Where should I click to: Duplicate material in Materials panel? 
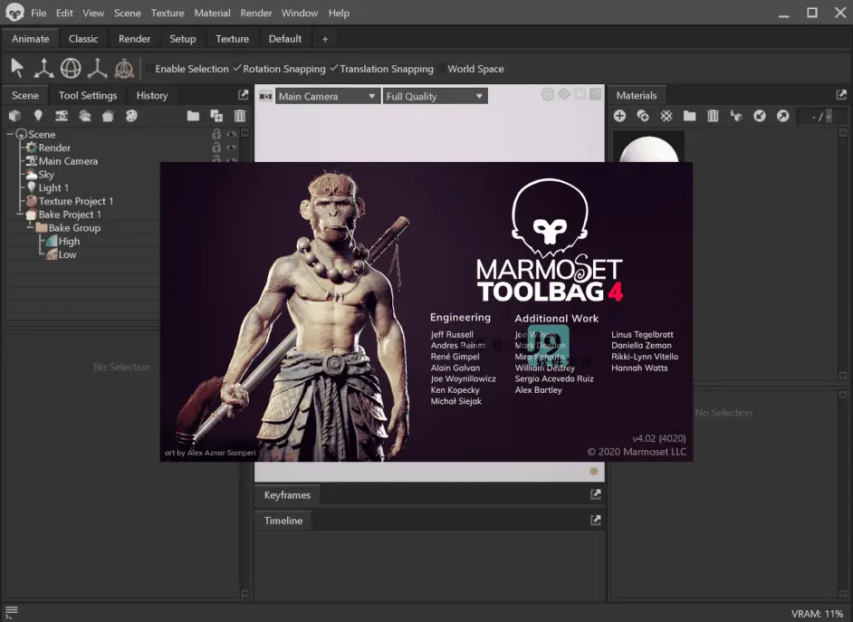pyautogui.click(x=643, y=115)
